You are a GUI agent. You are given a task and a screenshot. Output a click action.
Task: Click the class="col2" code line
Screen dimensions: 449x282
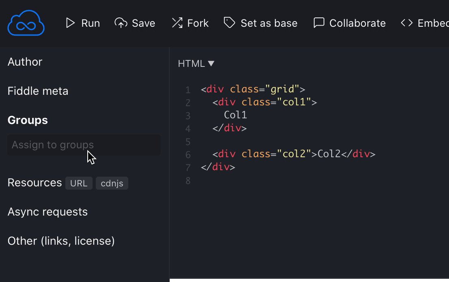click(294, 154)
